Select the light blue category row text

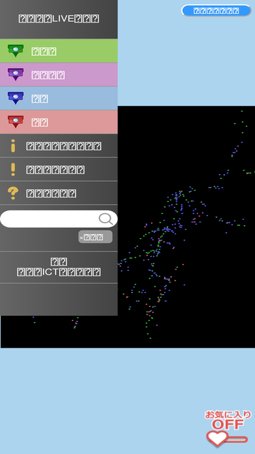[x=39, y=99]
